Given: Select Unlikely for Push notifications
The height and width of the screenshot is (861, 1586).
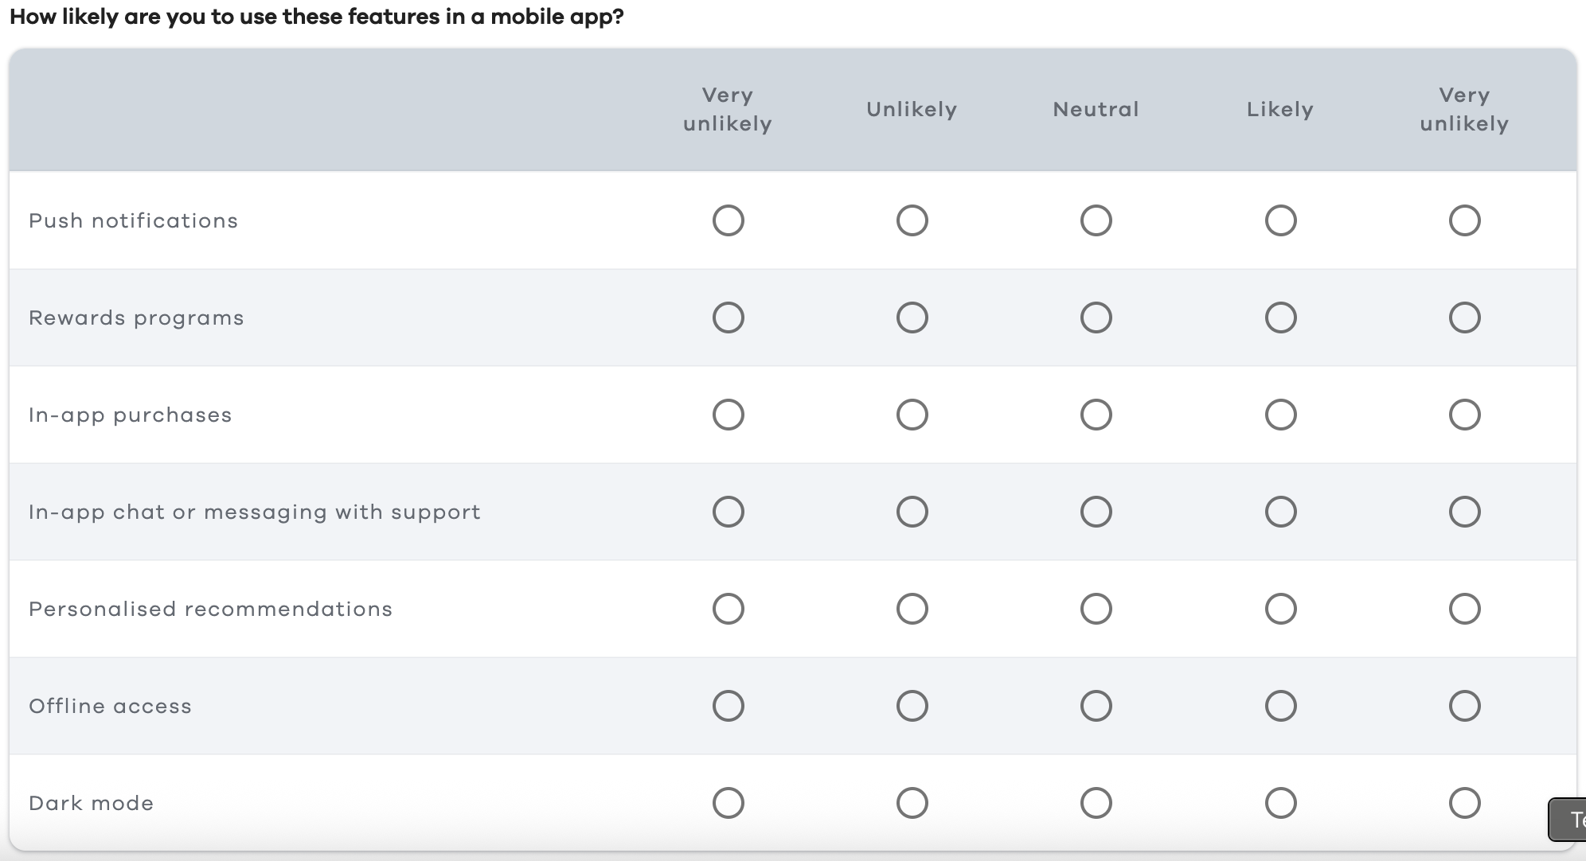Looking at the screenshot, I should (x=913, y=220).
